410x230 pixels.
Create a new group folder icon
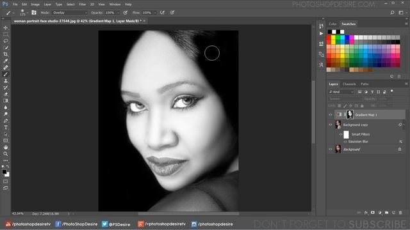click(x=387, y=213)
